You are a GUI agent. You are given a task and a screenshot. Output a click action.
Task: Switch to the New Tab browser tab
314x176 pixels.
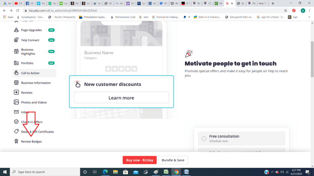(x=262, y=3)
